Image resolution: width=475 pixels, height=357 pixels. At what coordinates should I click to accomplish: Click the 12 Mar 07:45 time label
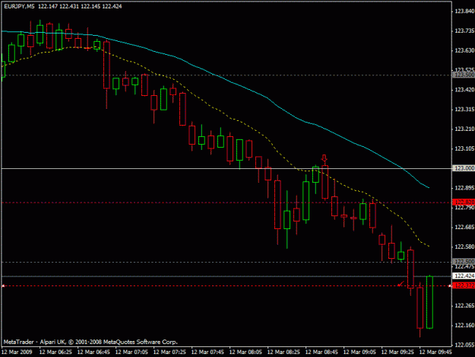[207, 352]
